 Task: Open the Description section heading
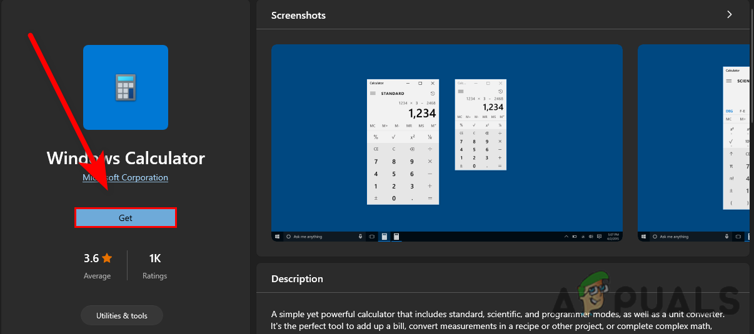297,279
